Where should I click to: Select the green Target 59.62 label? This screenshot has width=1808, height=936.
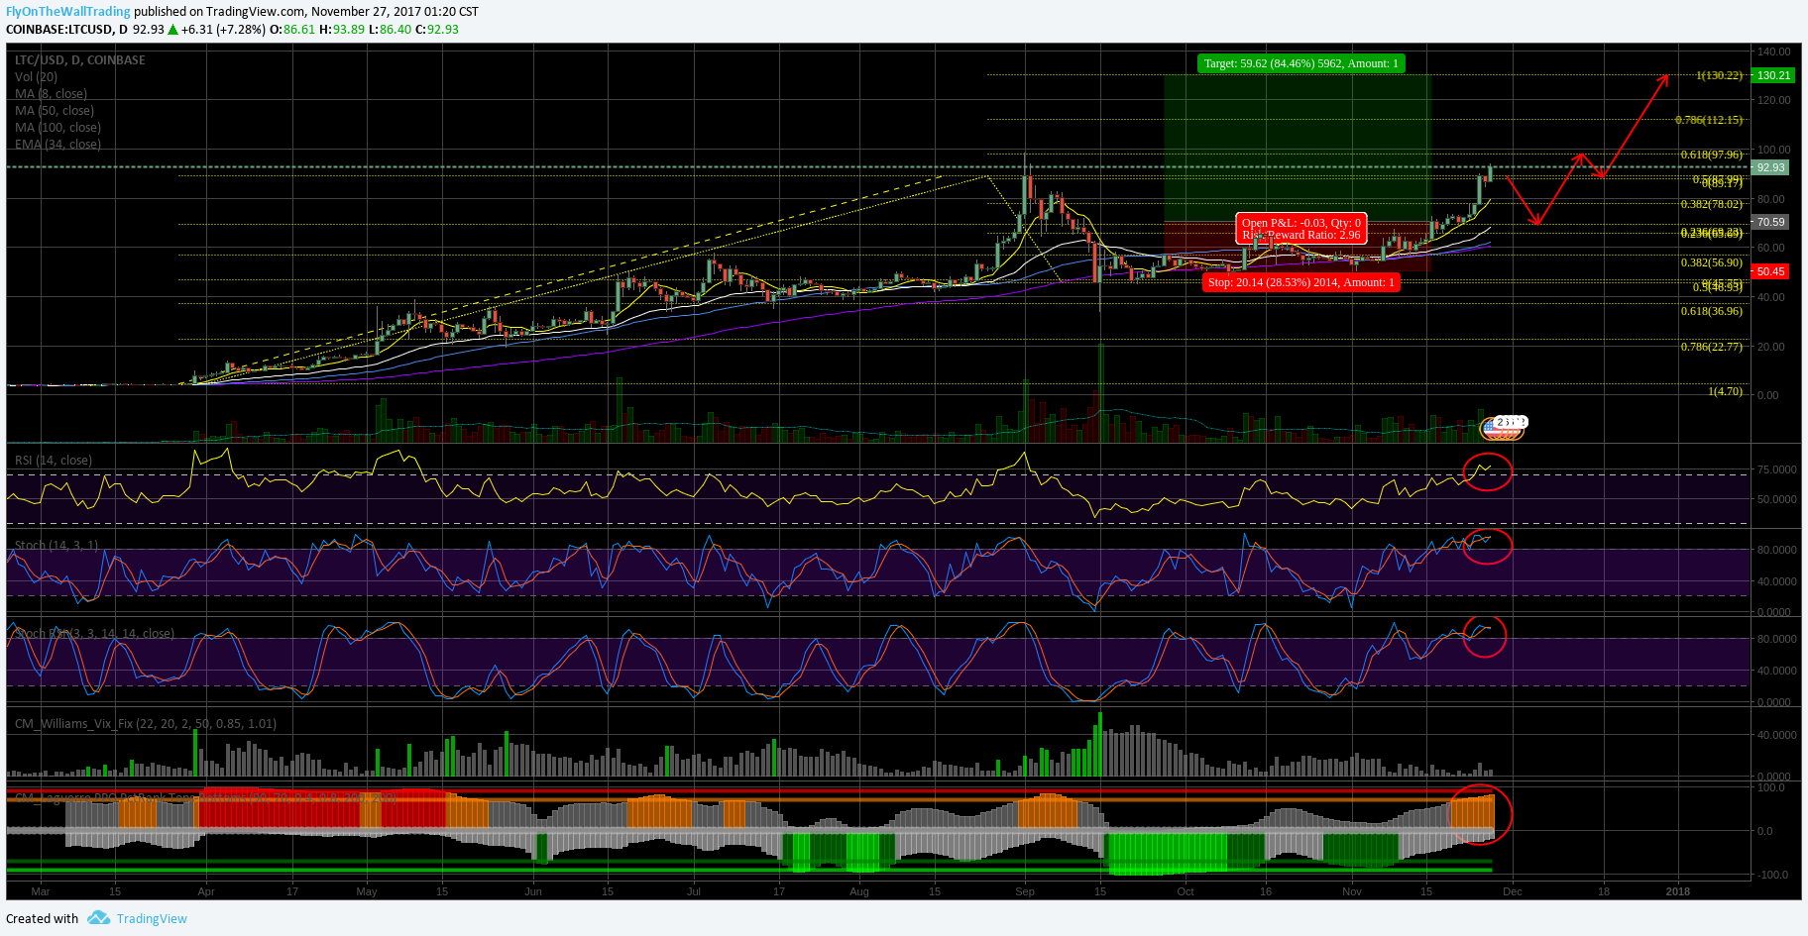pyautogui.click(x=1300, y=63)
